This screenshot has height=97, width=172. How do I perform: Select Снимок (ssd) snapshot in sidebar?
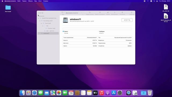pos(48,28)
